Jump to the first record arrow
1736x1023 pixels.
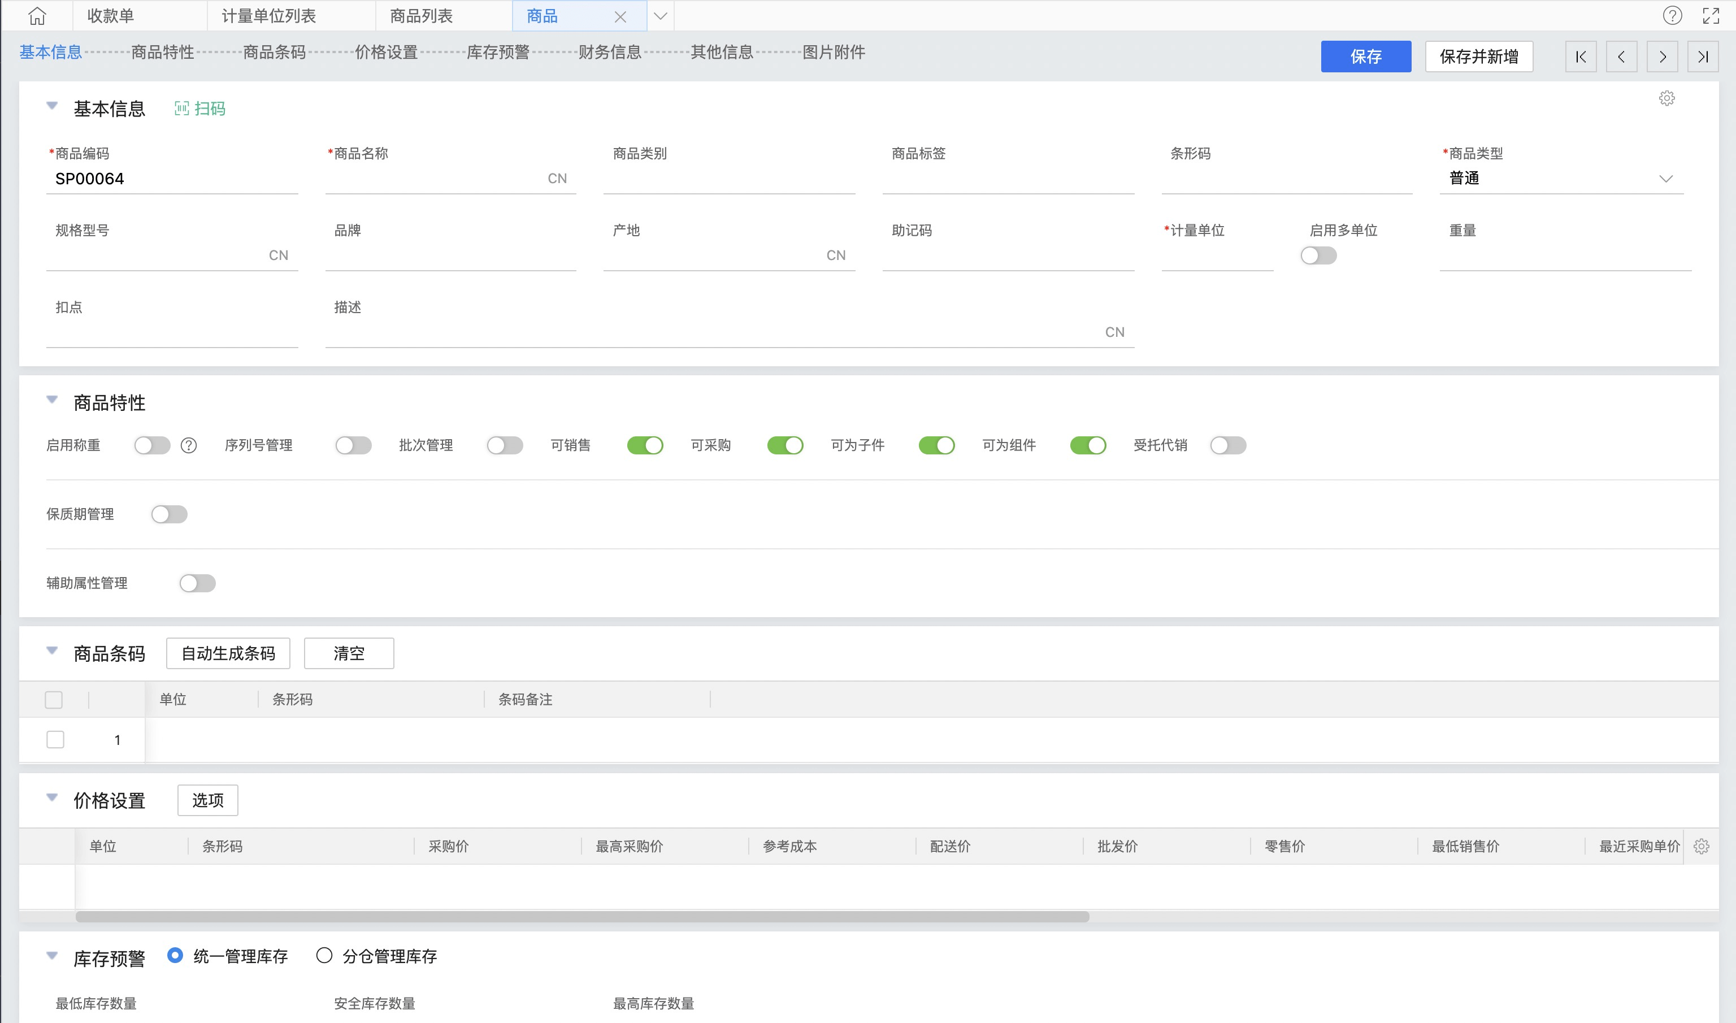point(1581,57)
